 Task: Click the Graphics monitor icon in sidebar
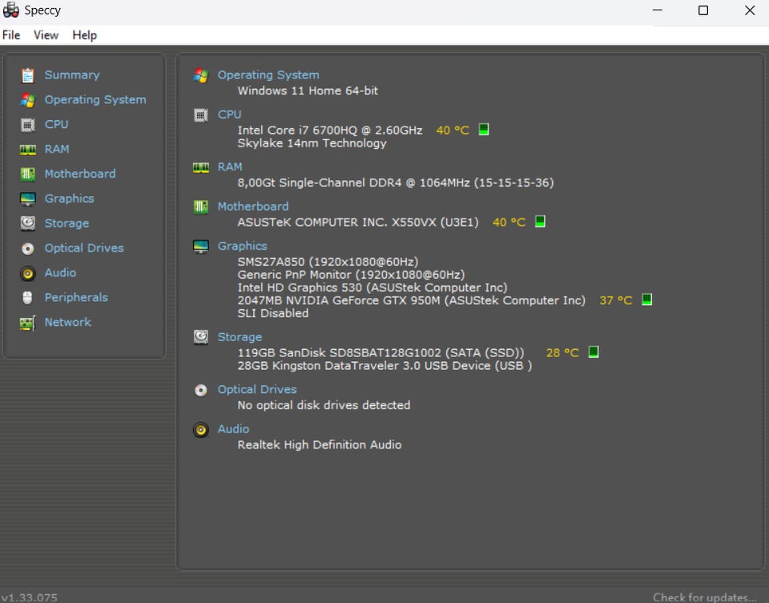[x=27, y=199]
